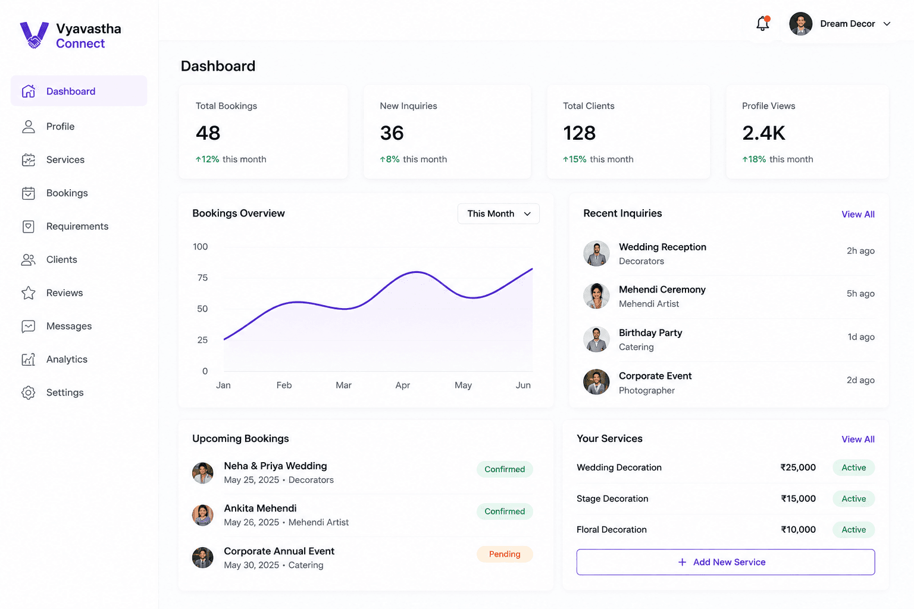This screenshot has width=914, height=609.
Task: Click the Apr label on chart axis
Action: (x=403, y=385)
